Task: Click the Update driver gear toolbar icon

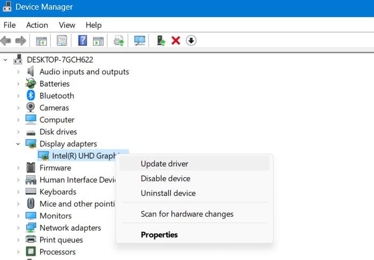Action: (119, 41)
